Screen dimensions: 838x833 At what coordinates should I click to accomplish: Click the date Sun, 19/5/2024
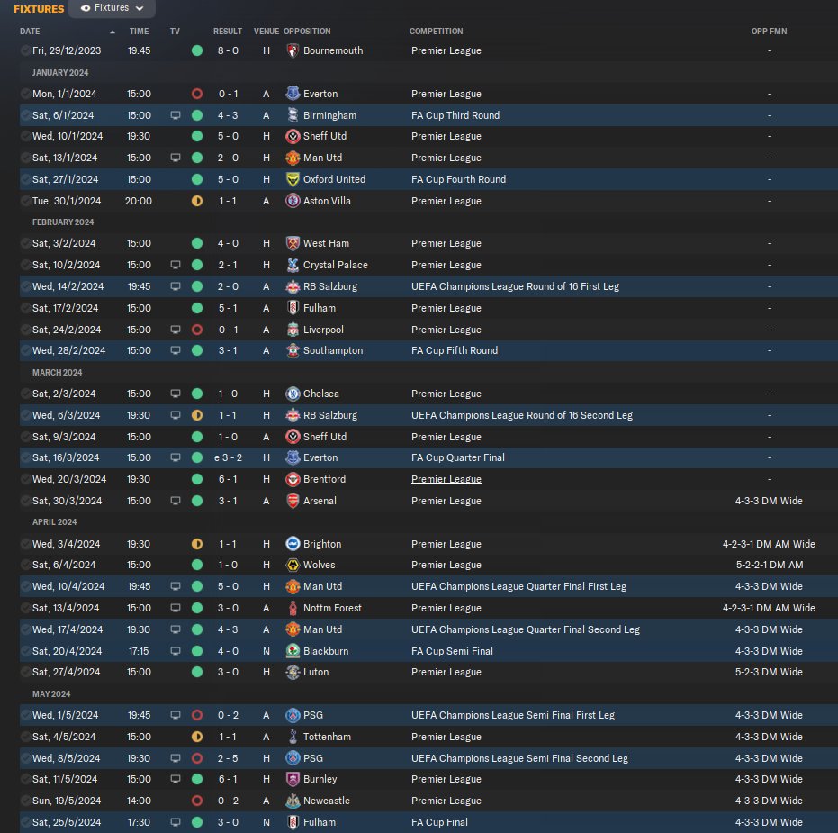click(67, 801)
